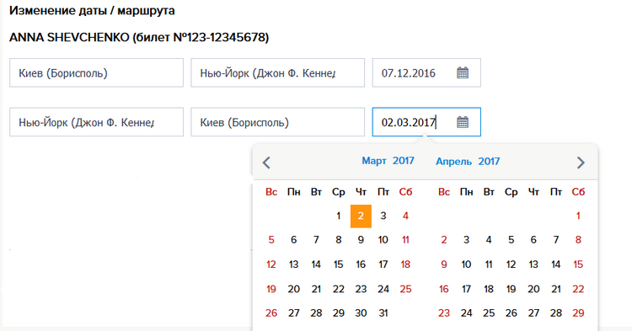632x331 pixels.
Task: Click first destination field Нью-Йорк
Action: click(x=278, y=73)
